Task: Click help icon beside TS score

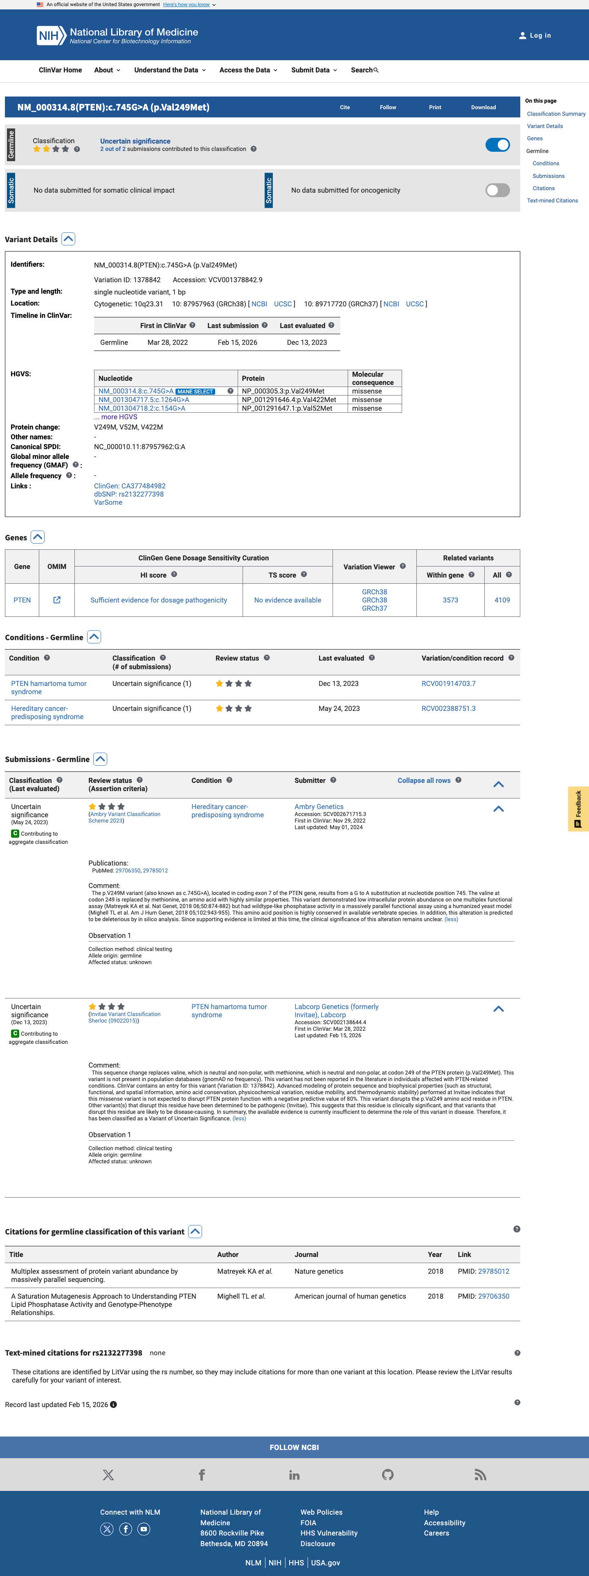Action: point(303,574)
